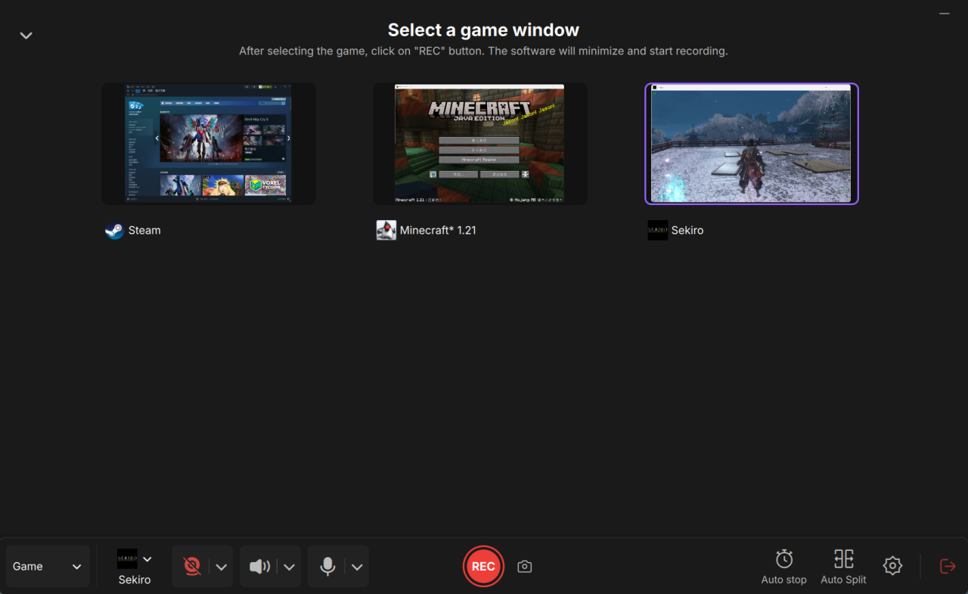Open settings gear icon
Viewport: 968px width, 594px height.
point(892,566)
